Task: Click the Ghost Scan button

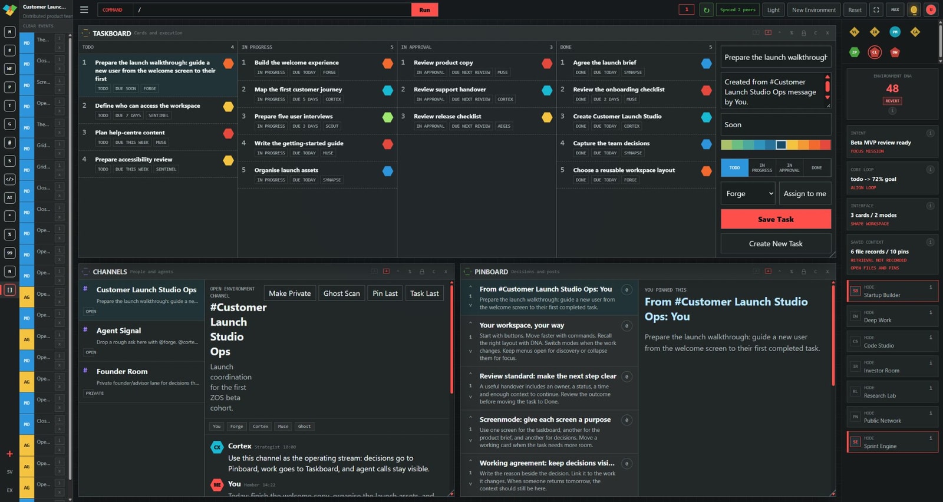Action: tap(341, 293)
